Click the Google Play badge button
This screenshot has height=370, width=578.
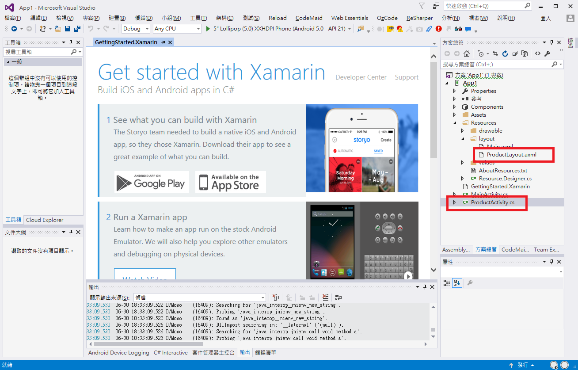pos(152,182)
